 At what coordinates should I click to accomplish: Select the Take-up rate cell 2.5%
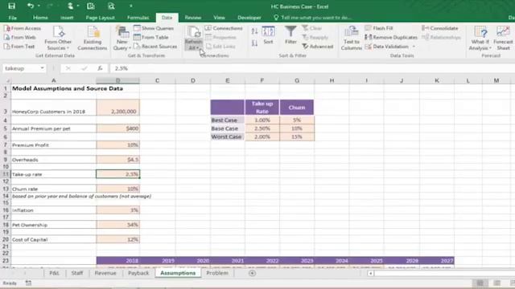coord(118,174)
